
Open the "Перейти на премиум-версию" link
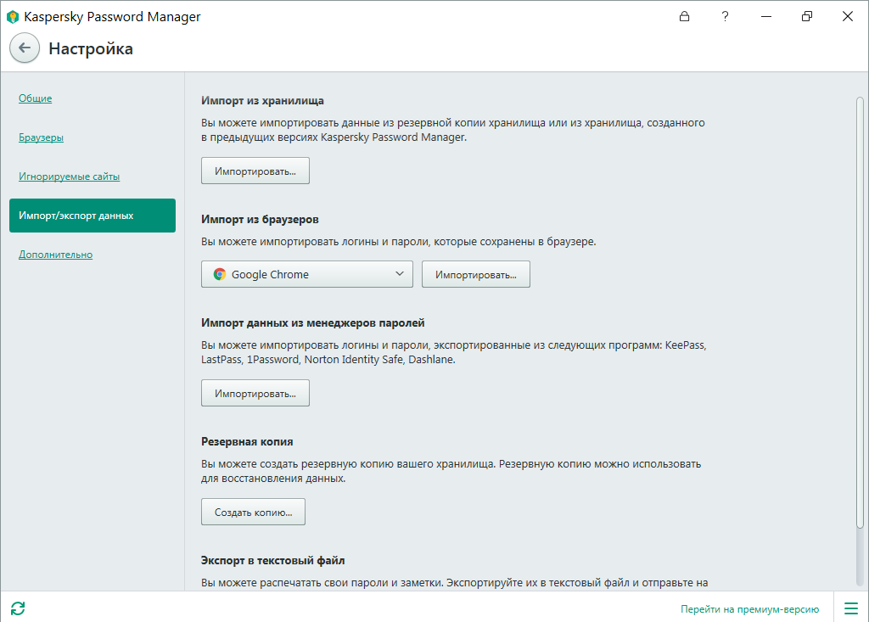[x=750, y=608]
